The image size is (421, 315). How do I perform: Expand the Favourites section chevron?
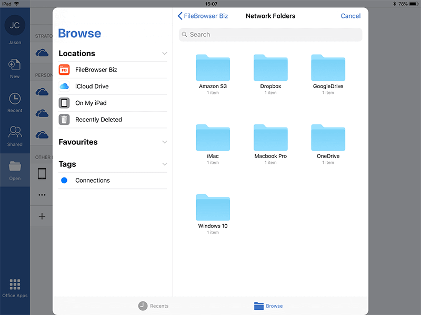(165, 142)
